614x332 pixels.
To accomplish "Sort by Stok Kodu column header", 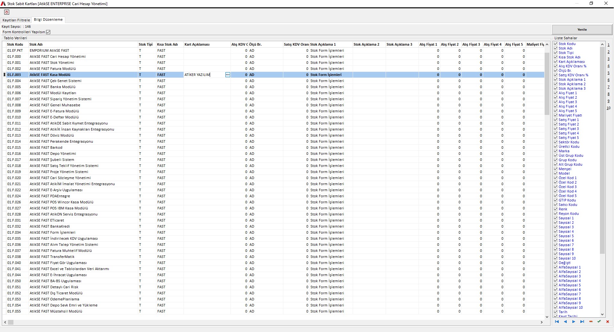I will (17, 44).
